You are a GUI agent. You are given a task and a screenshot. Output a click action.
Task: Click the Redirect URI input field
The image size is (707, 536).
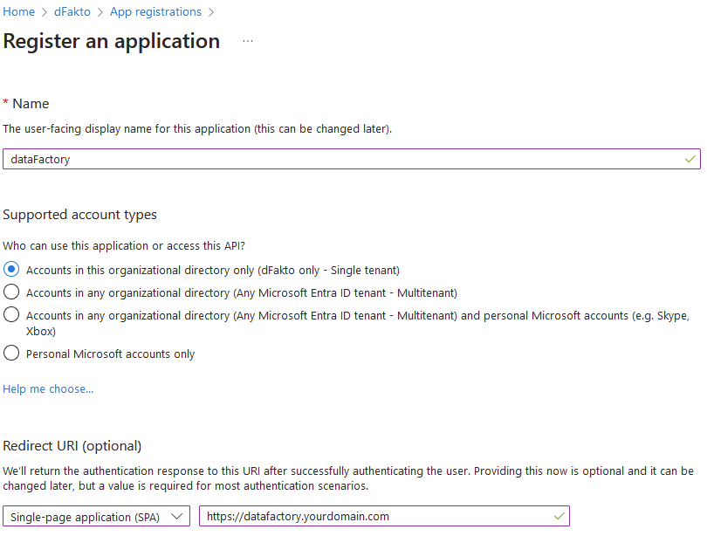375,516
